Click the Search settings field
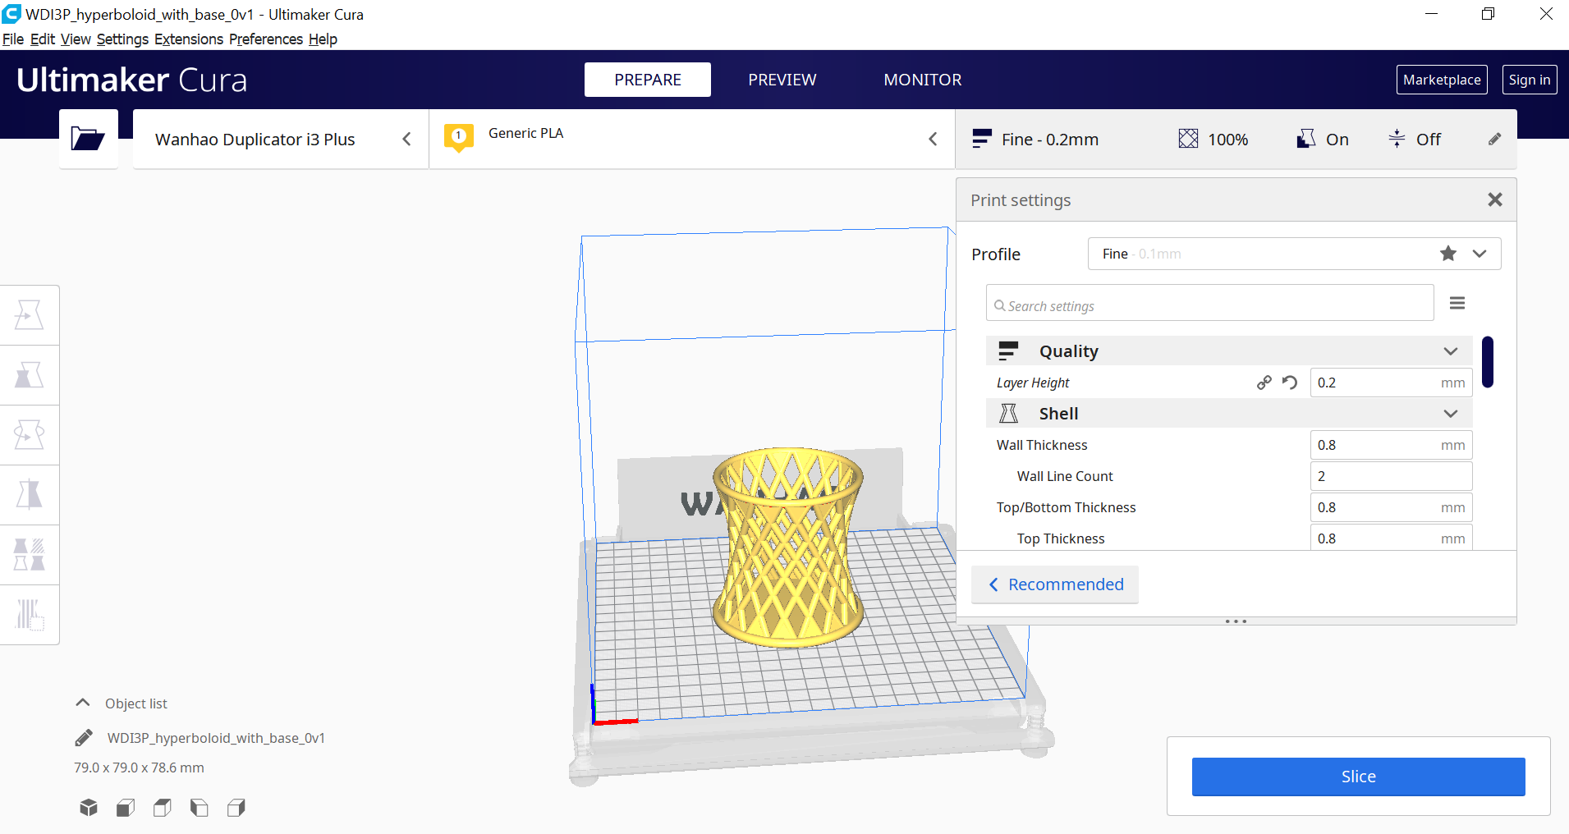1569x834 pixels. [x=1210, y=304]
